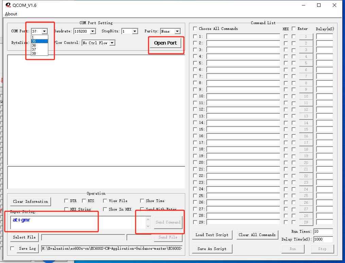This screenshot has width=345, height=263.
Task: Expand the Flow Control dropdown
Action: click(x=112, y=43)
